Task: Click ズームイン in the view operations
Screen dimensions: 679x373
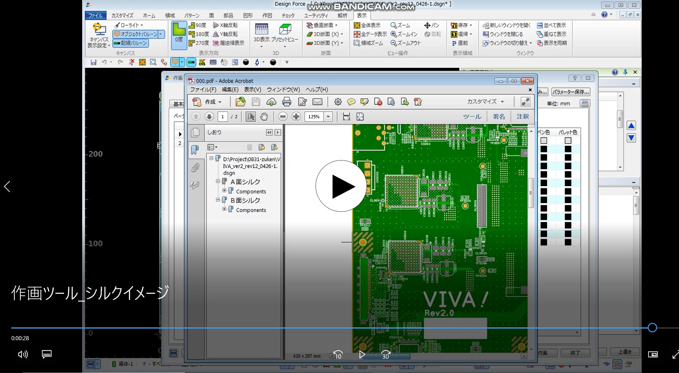Action: [x=404, y=34]
